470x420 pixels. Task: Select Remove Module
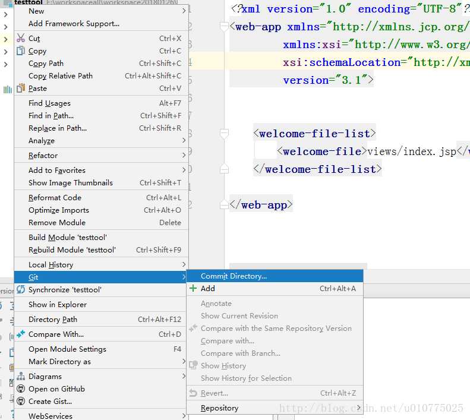pos(101,222)
